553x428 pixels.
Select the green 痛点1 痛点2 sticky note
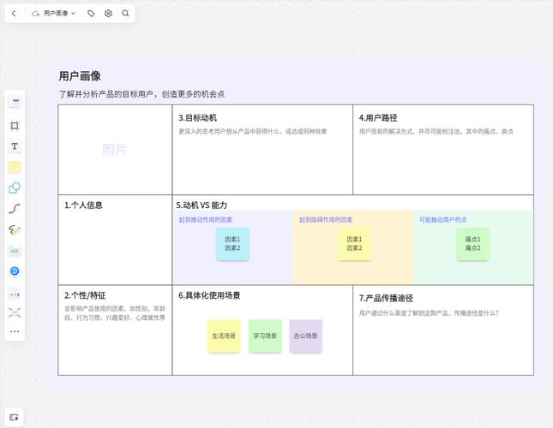(473, 244)
